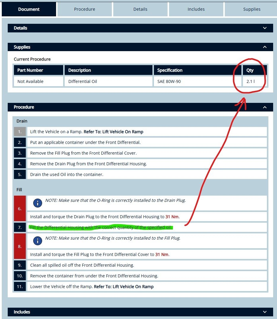Viewport: 277px width, 319px height.
Task: Click the red step 6 number marker
Action: click(20, 209)
